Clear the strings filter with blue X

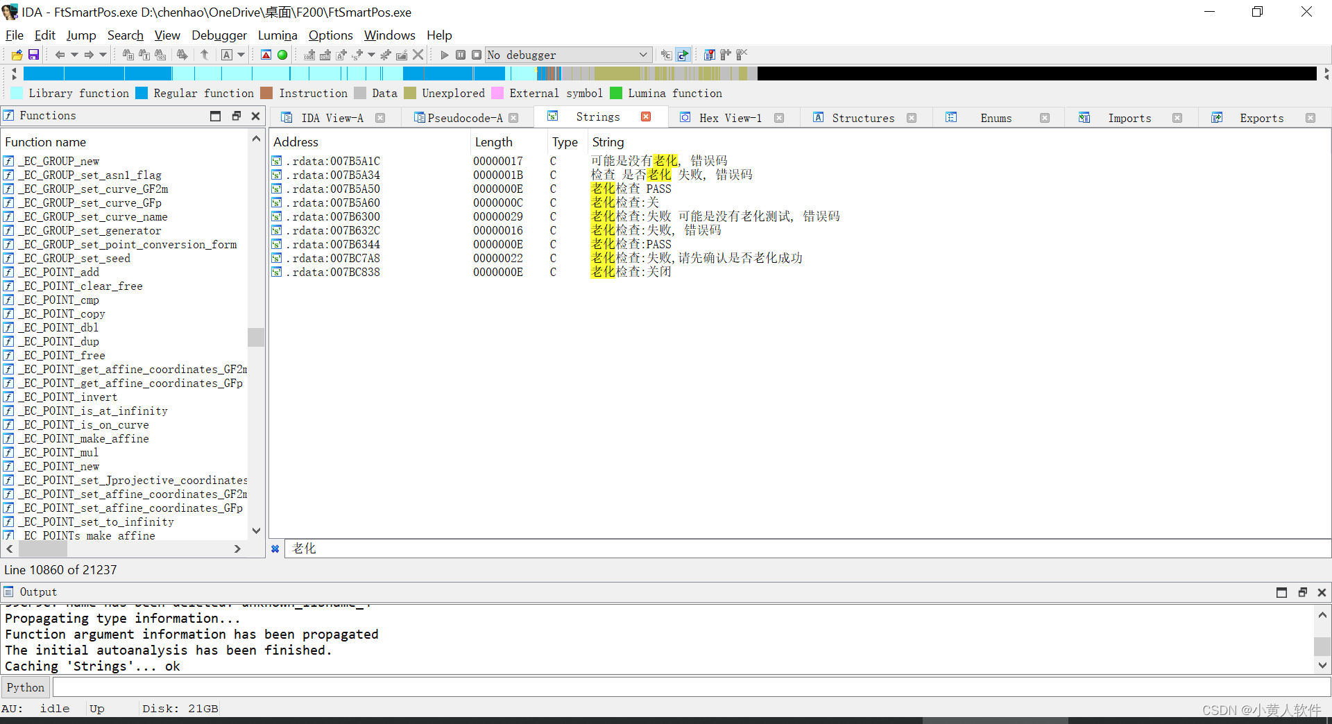click(x=275, y=549)
